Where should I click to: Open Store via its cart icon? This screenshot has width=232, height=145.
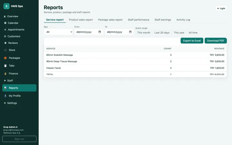pyautogui.click(x=5, y=50)
